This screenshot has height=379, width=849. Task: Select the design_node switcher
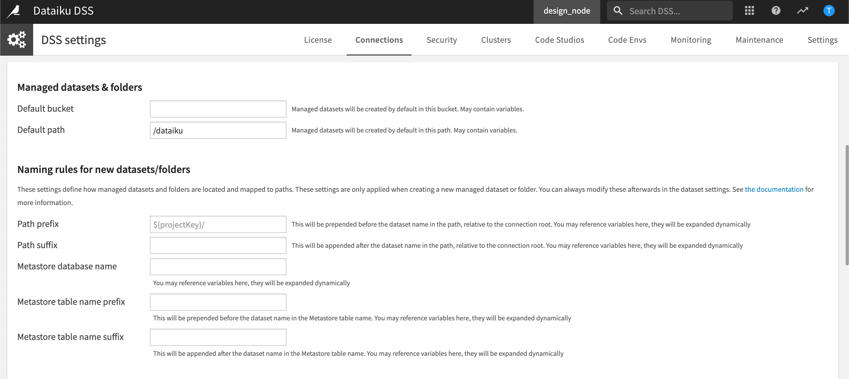[x=567, y=11]
